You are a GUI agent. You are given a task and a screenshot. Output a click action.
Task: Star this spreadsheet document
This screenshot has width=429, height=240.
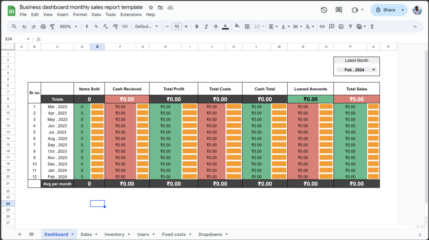[151, 7]
